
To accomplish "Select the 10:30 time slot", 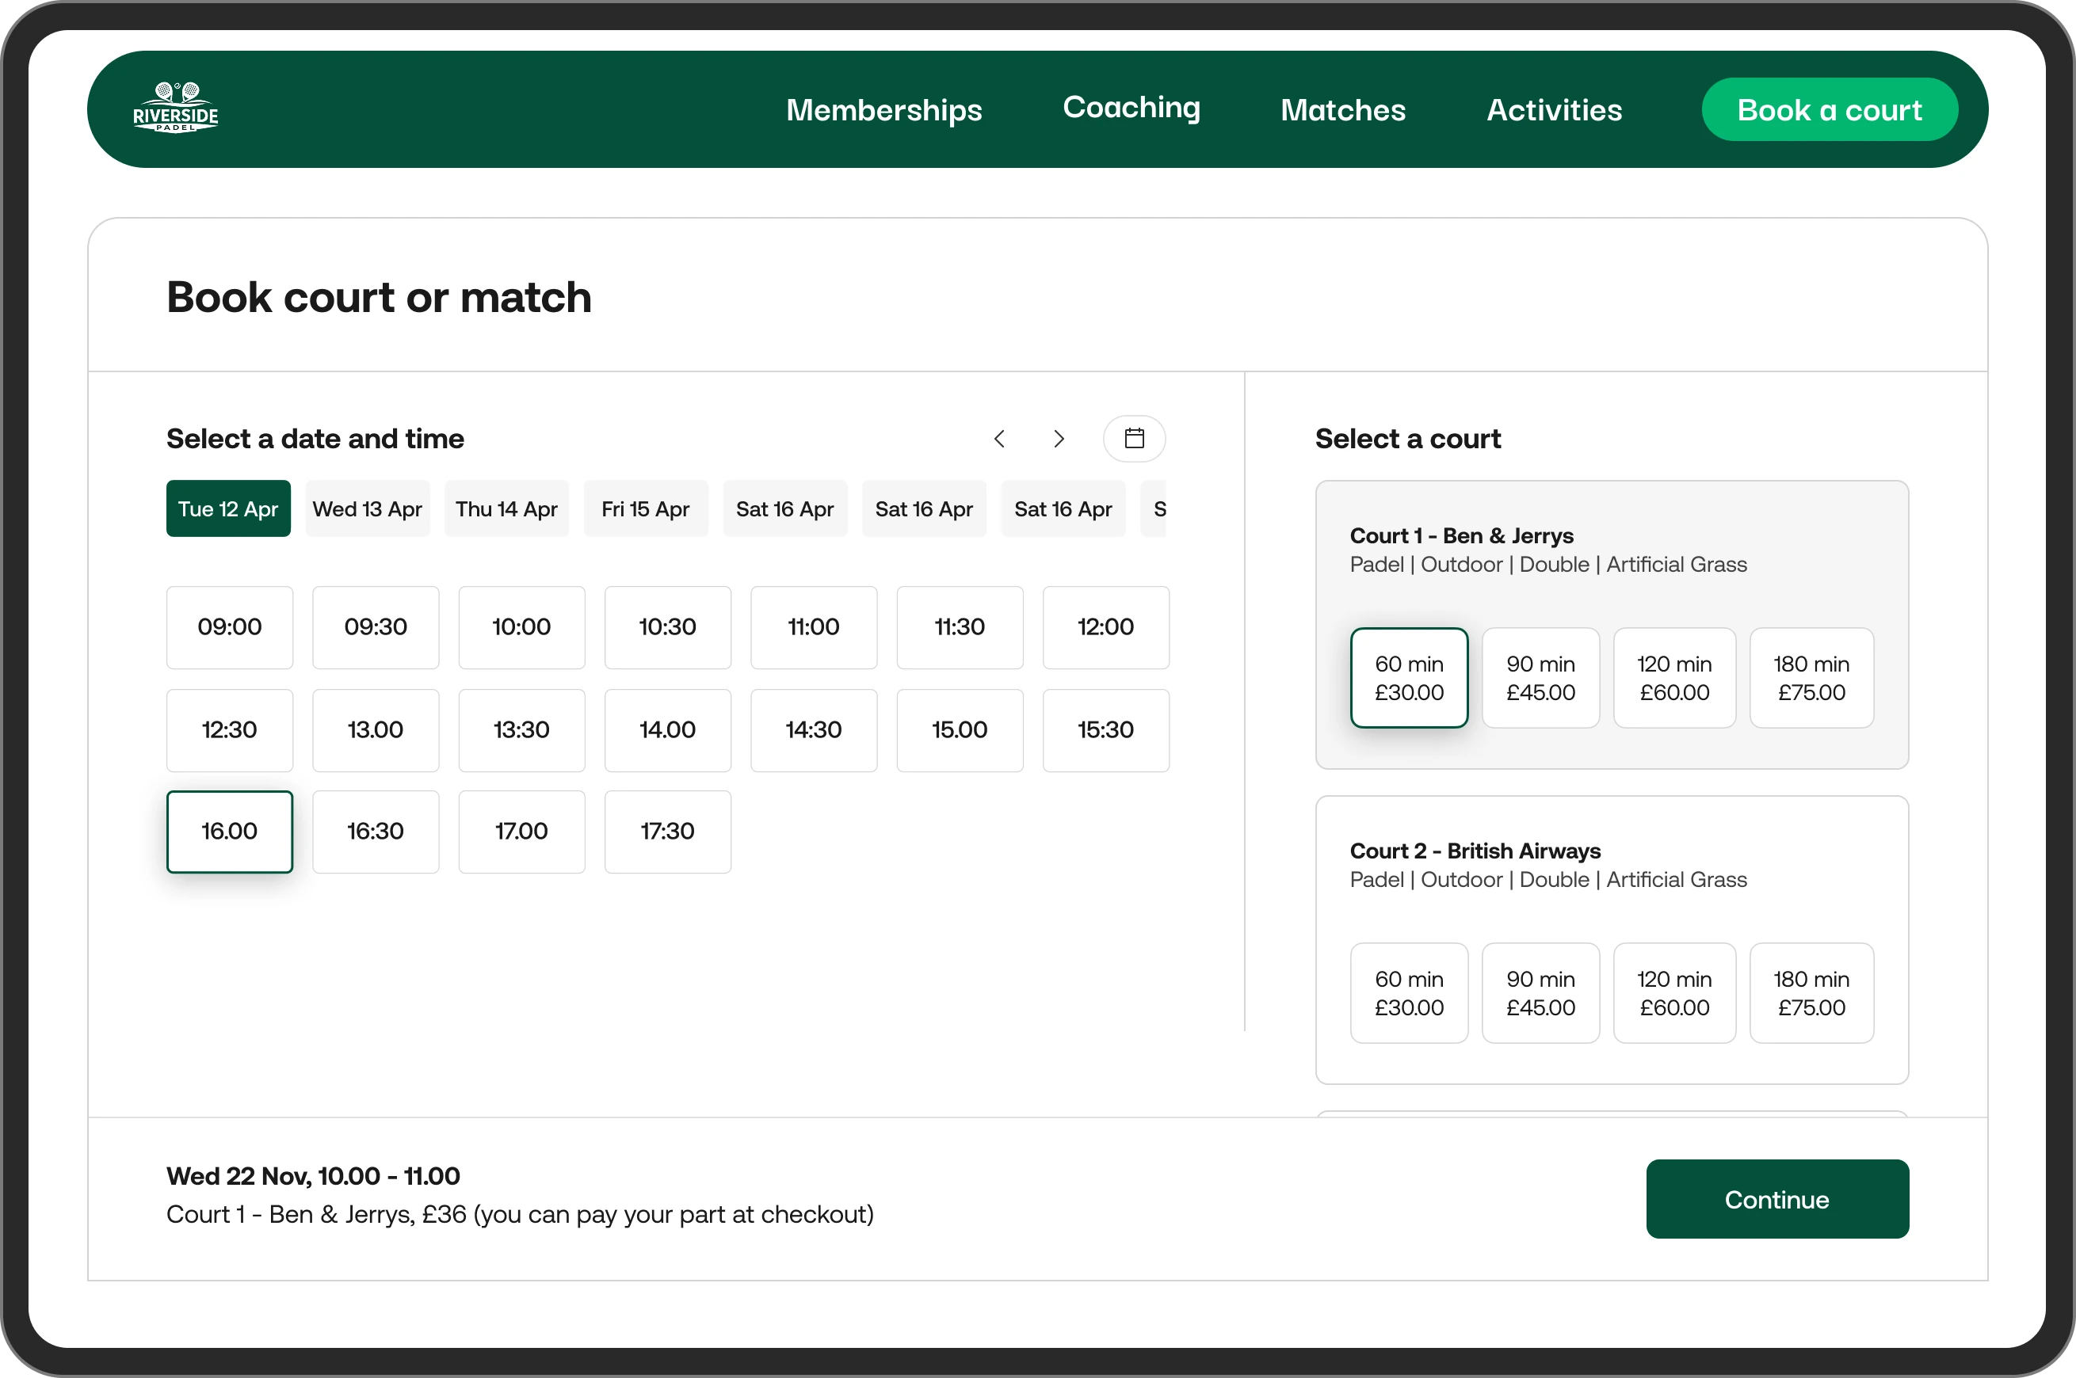I will pyautogui.click(x=667, y=626).
